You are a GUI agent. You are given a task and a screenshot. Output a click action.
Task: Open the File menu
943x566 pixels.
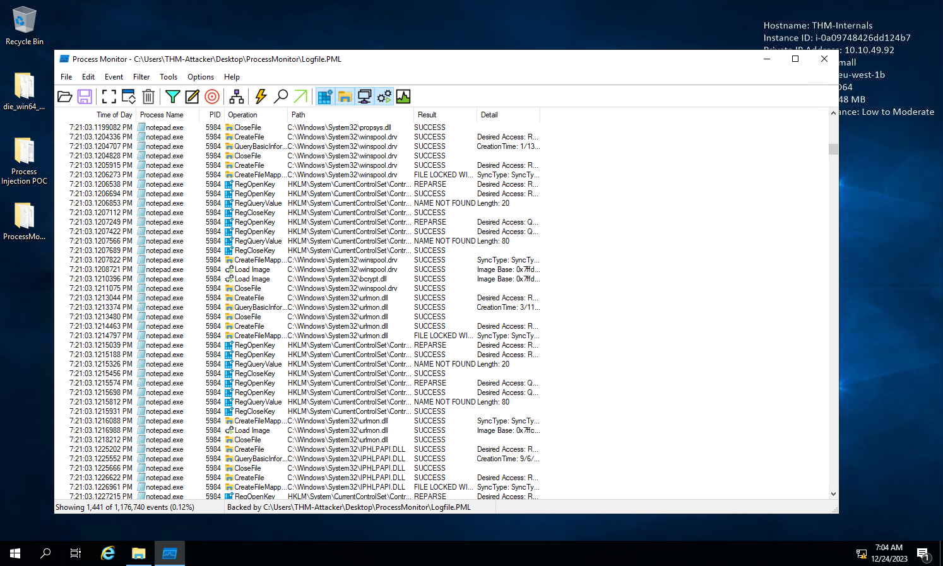66,77
